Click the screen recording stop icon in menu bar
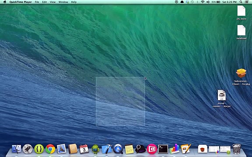 [176, 2]
